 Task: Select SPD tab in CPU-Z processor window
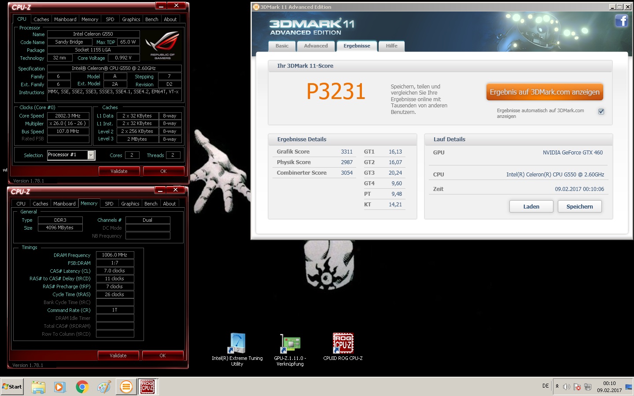(x=110, y=19)
